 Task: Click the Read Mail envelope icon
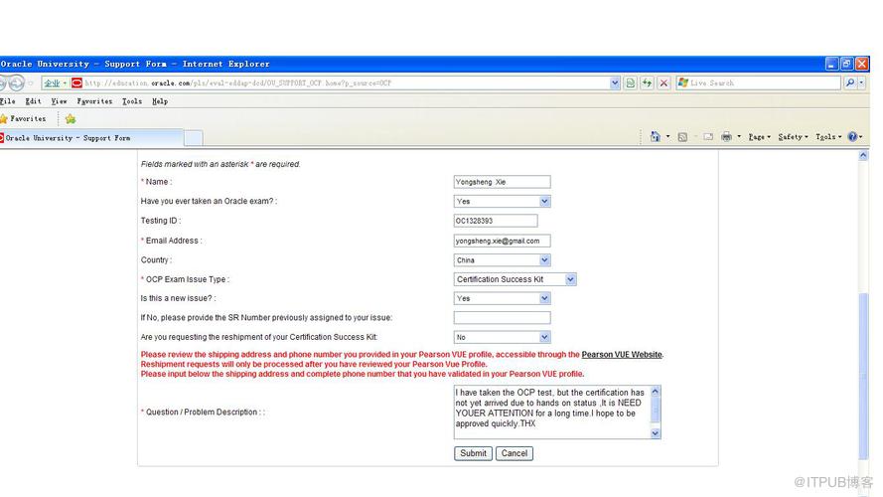[708, 137]
